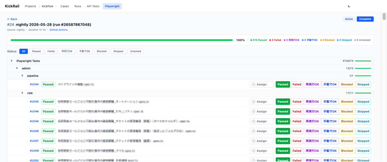Open test case #13344
This screenshot has width=387, height=162.
(x=34, y=84)
